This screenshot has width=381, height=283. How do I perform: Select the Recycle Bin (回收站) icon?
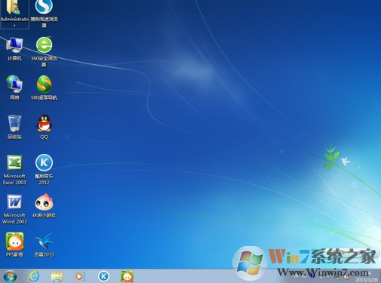14,127
